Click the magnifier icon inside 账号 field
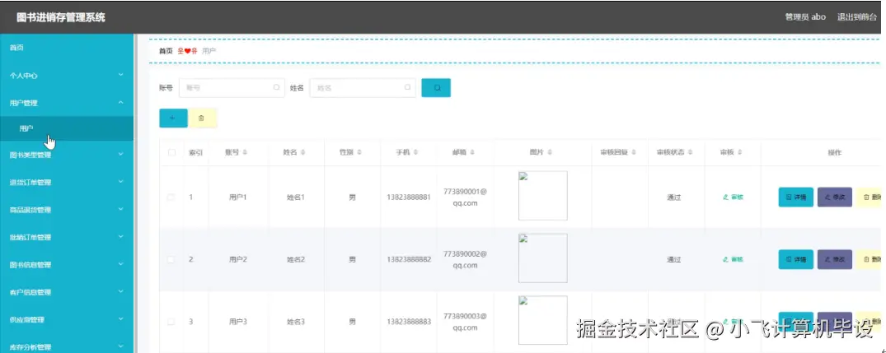The image size is (886, 353). click(x=276, y=87)
